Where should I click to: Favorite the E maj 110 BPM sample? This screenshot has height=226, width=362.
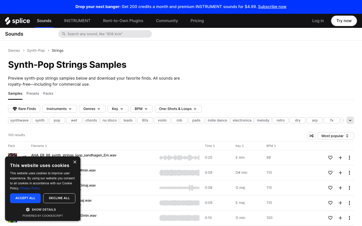point(330,203)
